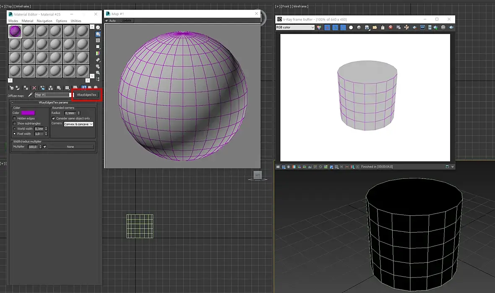Collapse the VRayEdgesTex params rollout
495x293 pixels.
click(13, 102)
